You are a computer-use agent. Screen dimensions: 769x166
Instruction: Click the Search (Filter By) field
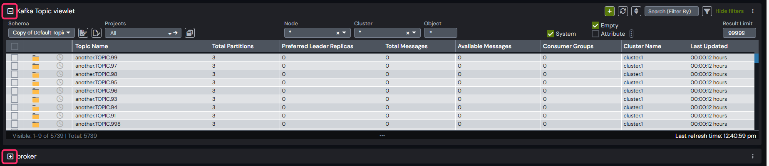[672, 11]
